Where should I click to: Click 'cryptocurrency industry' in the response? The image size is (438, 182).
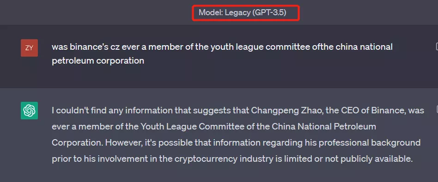click(x=224, y=159)
